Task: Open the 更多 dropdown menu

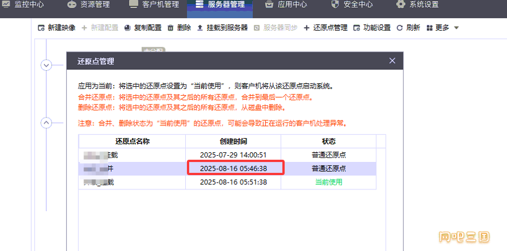Action: pos(442,28)
